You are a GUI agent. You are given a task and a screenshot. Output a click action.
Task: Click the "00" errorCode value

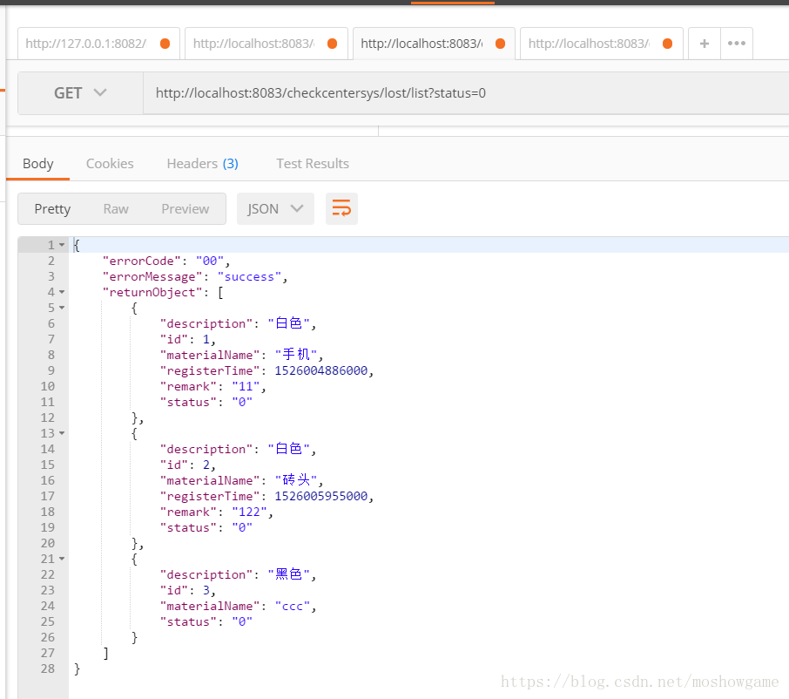(x=210, y=261)
